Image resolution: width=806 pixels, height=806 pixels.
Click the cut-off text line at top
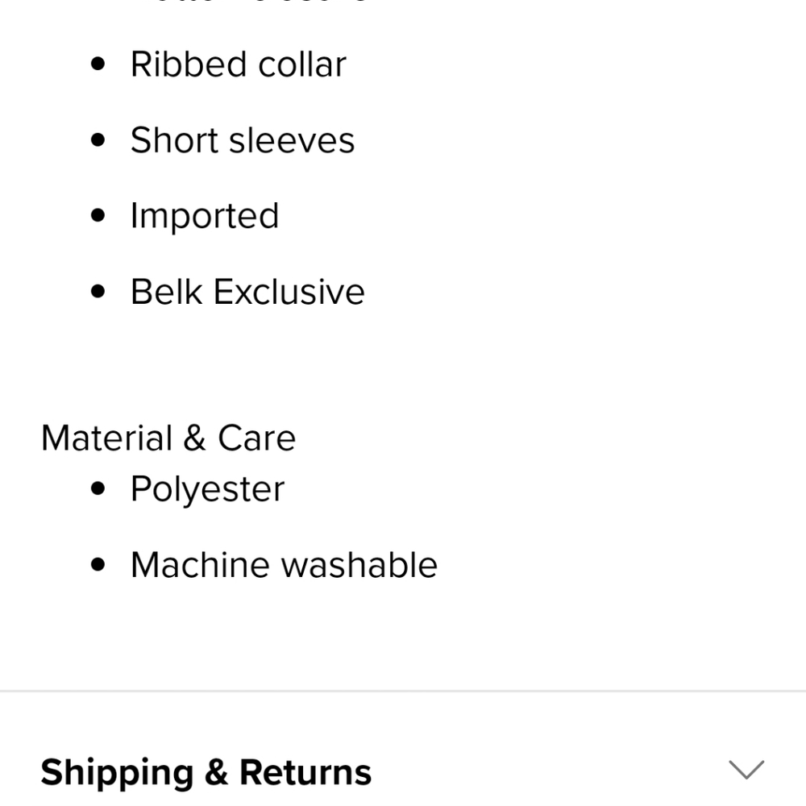(x=250, y=2)
